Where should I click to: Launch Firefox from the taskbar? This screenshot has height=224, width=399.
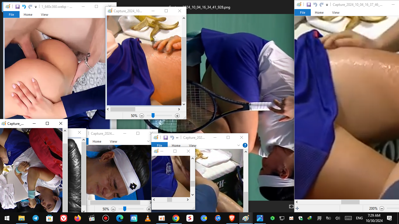tap(78, 218)
